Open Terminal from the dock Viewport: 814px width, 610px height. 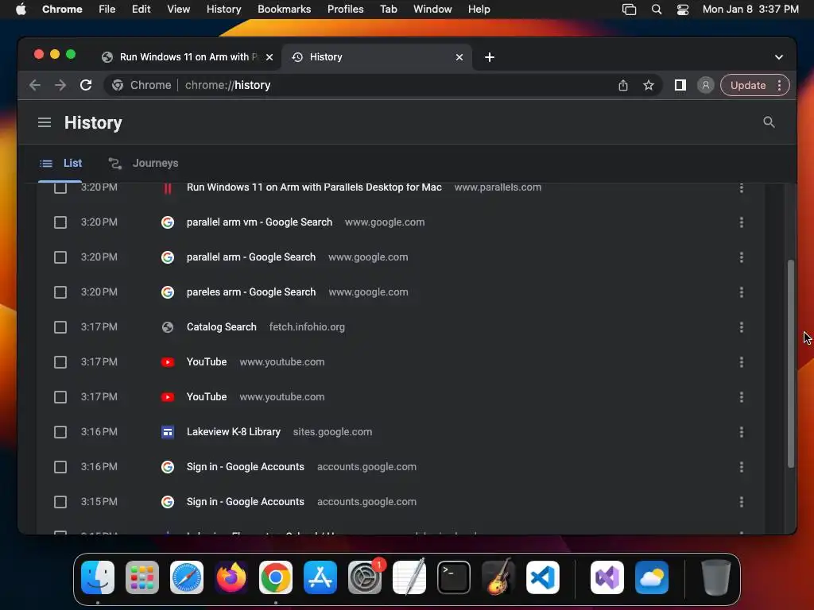454,577
